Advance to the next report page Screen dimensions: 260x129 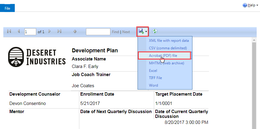click(x=49, y=31)
